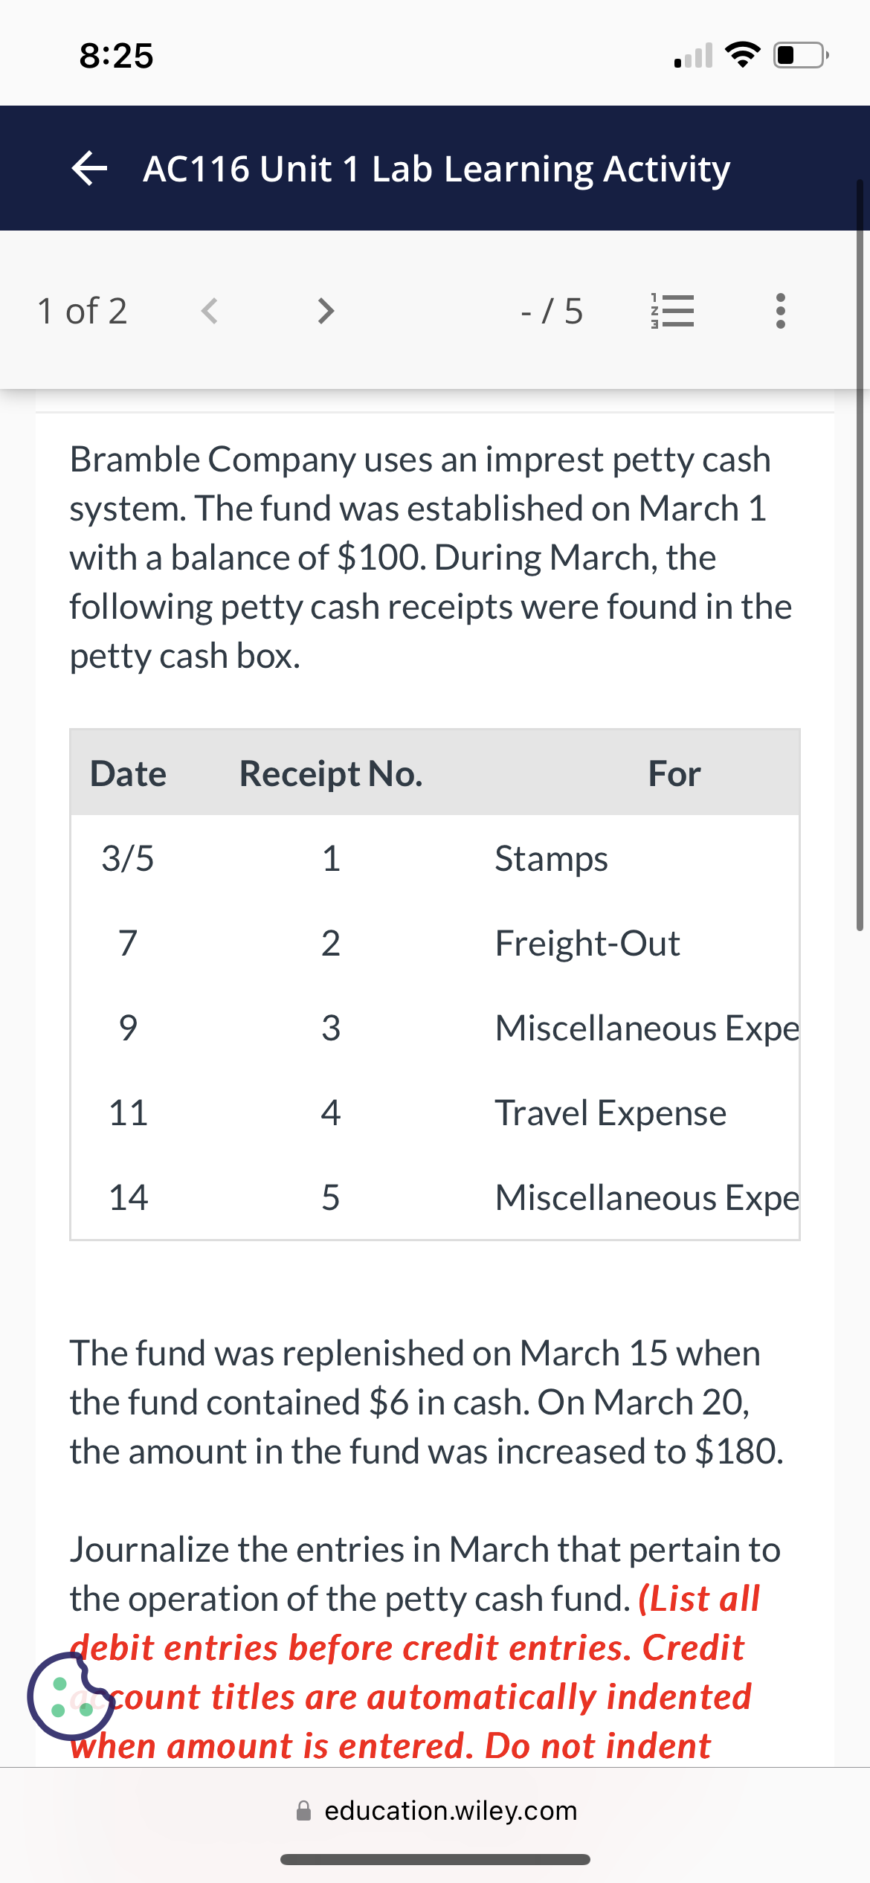Open the three-dot more options menu
Screen dimensions: 870x1883
click(780, 311)
